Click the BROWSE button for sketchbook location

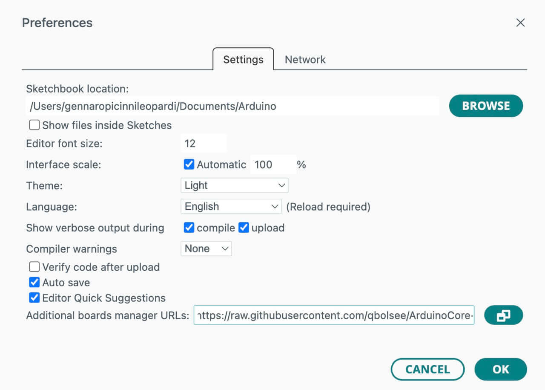click(x=486, y=106)
